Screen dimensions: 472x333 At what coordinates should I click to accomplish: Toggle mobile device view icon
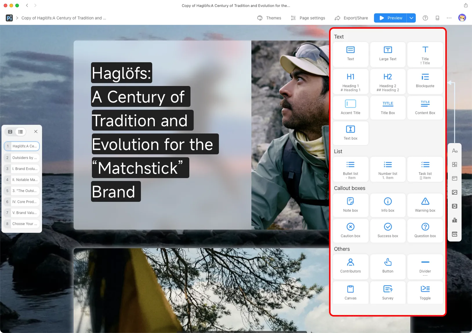click(437, 18)
